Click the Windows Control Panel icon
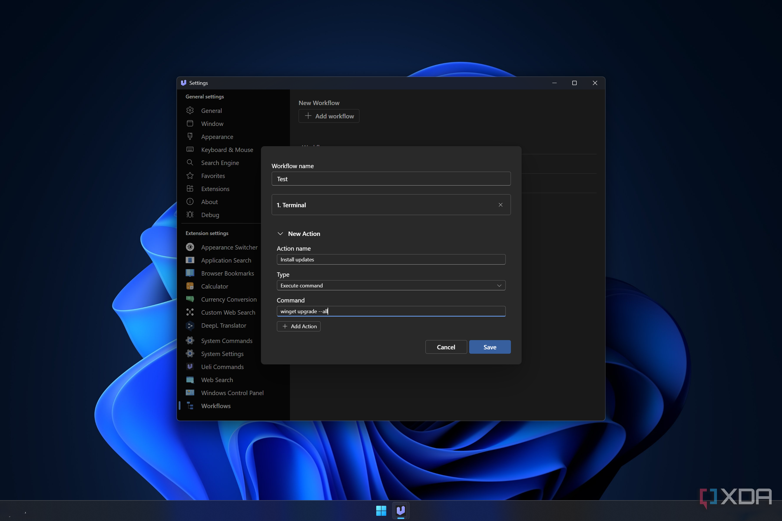 190,392
